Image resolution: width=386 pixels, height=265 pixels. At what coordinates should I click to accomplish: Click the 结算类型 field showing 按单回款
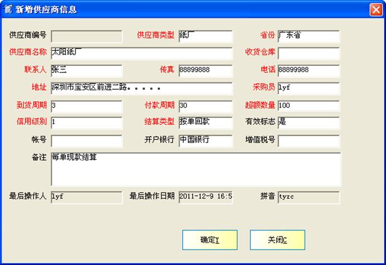coord(206,123)
